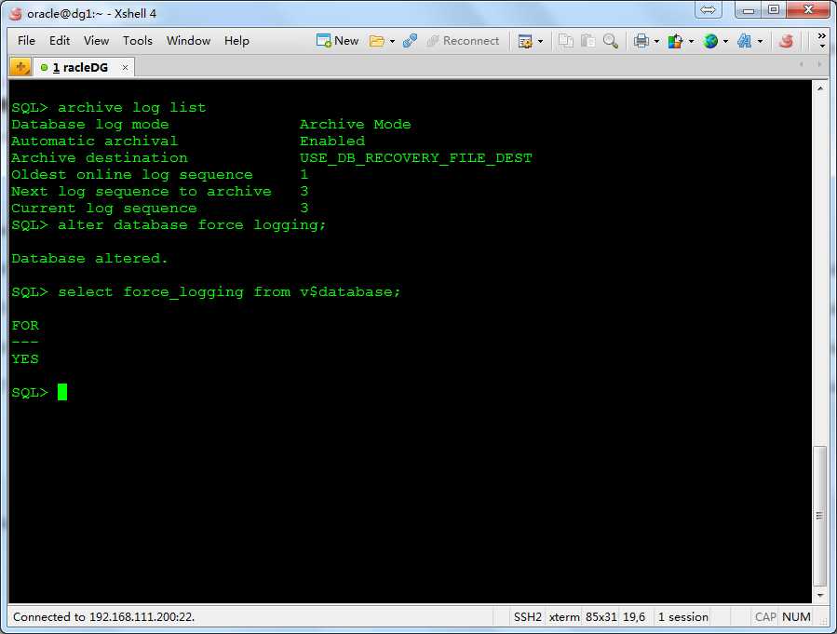This screenshot has width=837, height=634.
Task: Click the 19,6 cursor position entry
Action: tap(634, 617)
